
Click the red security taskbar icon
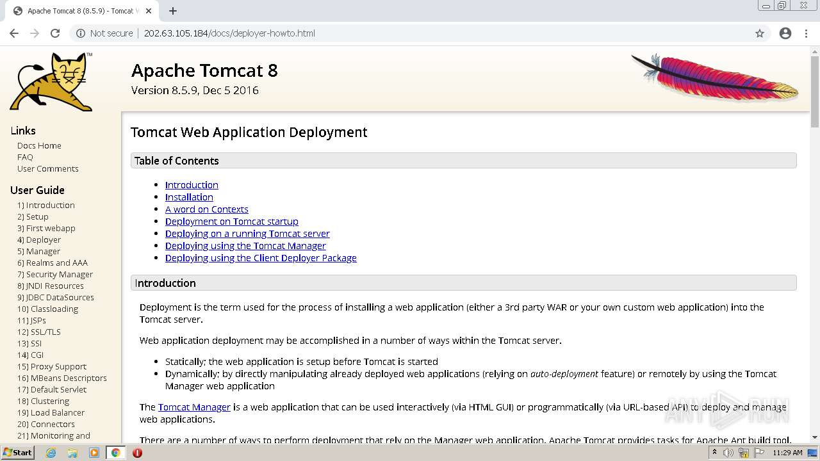tap(137, 453)
